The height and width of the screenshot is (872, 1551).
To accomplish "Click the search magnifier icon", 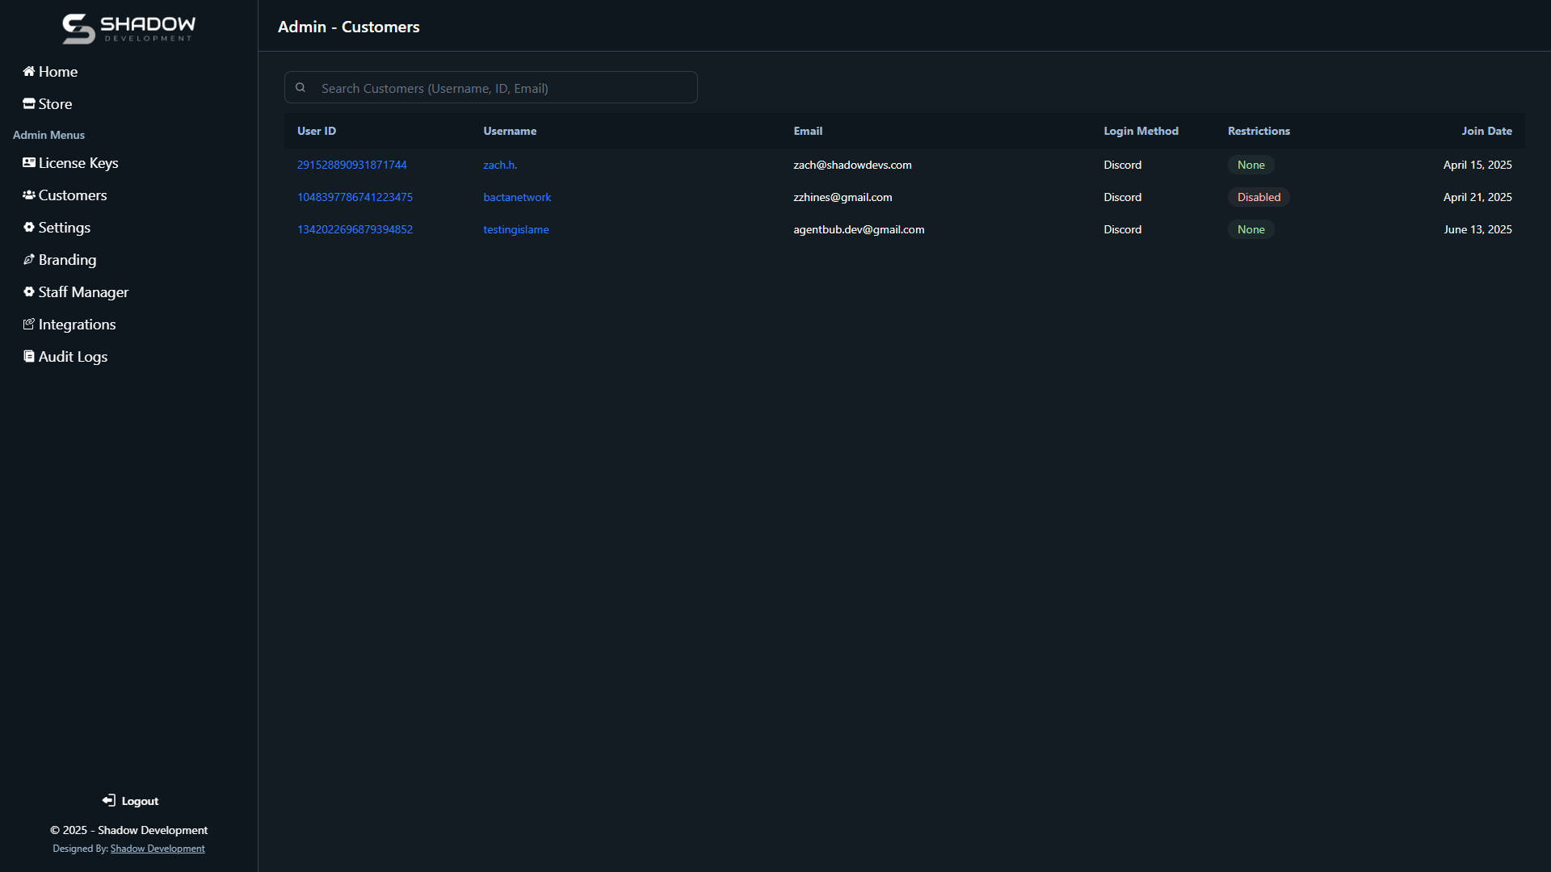I will [301, 88].
